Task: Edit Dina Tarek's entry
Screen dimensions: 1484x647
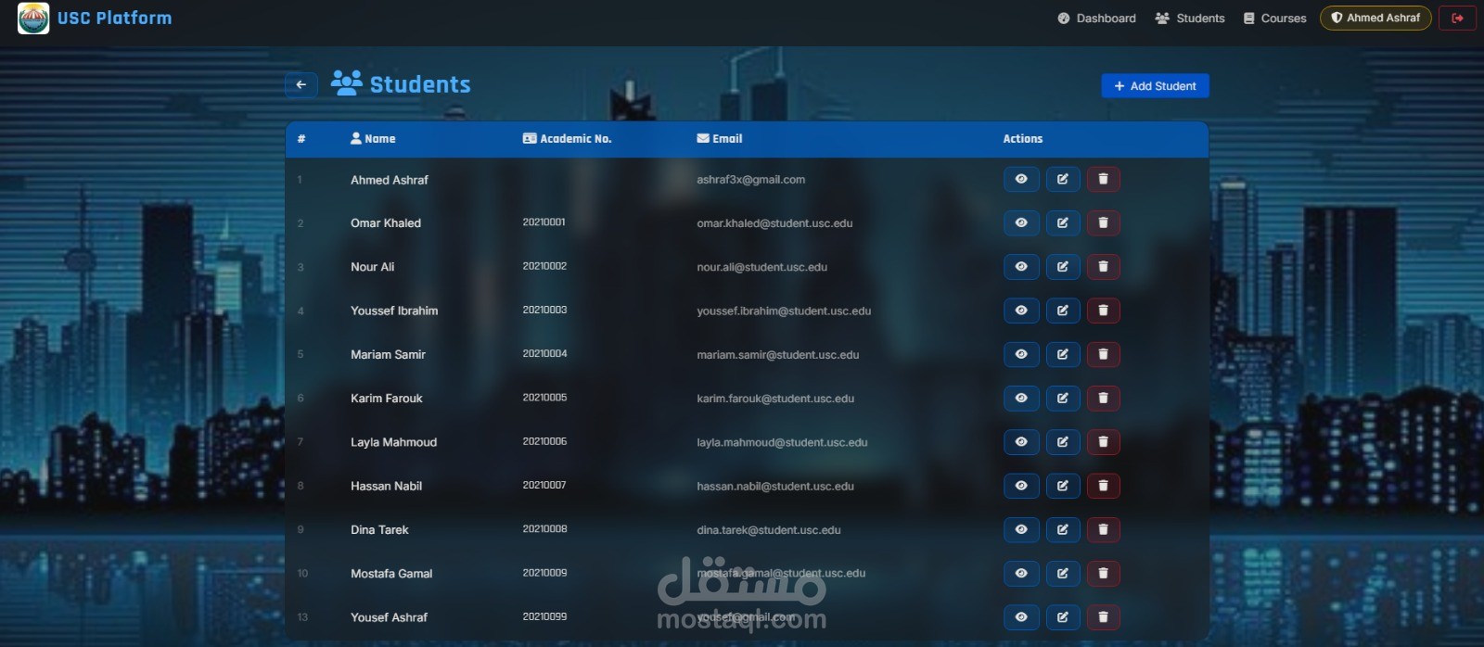Action: 1063,529
